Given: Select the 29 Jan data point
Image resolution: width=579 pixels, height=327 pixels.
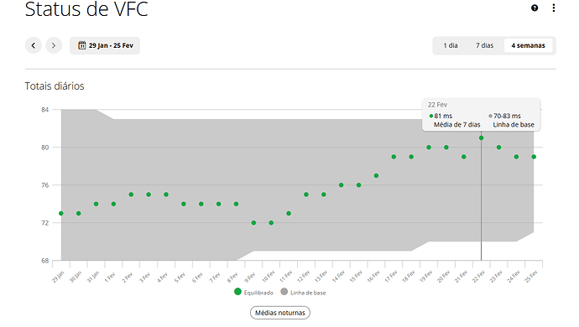Looking at the screenshot, I should [61, 213].
